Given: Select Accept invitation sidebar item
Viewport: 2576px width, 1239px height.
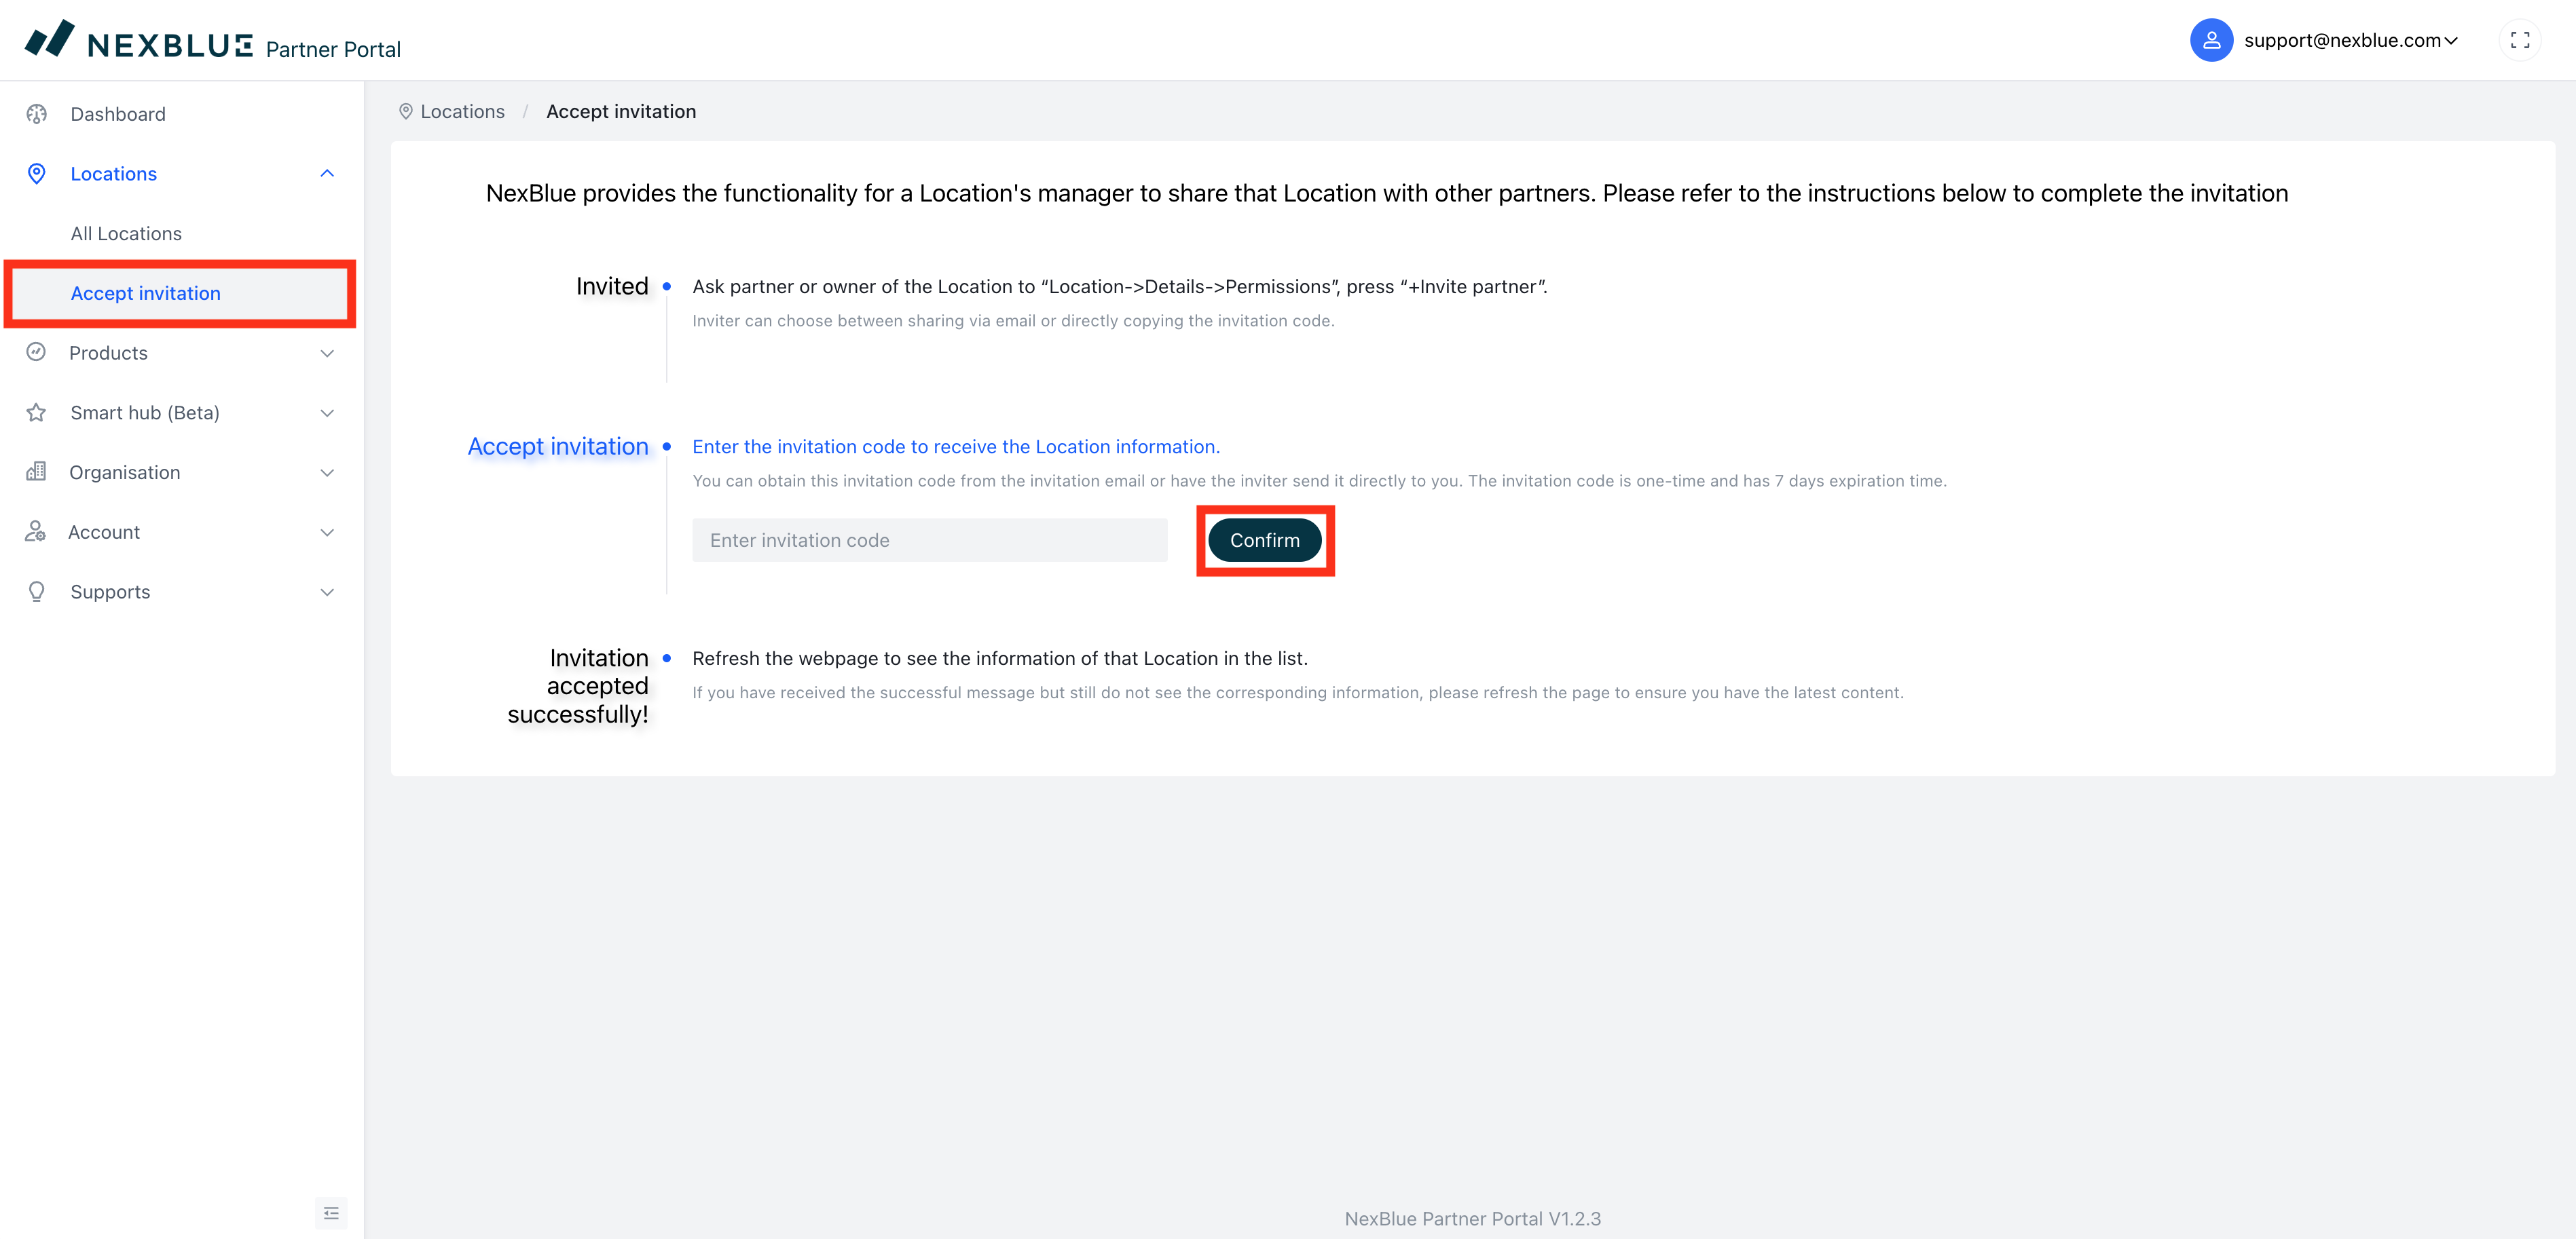Looking at the screenshot, I should [146, 294].
